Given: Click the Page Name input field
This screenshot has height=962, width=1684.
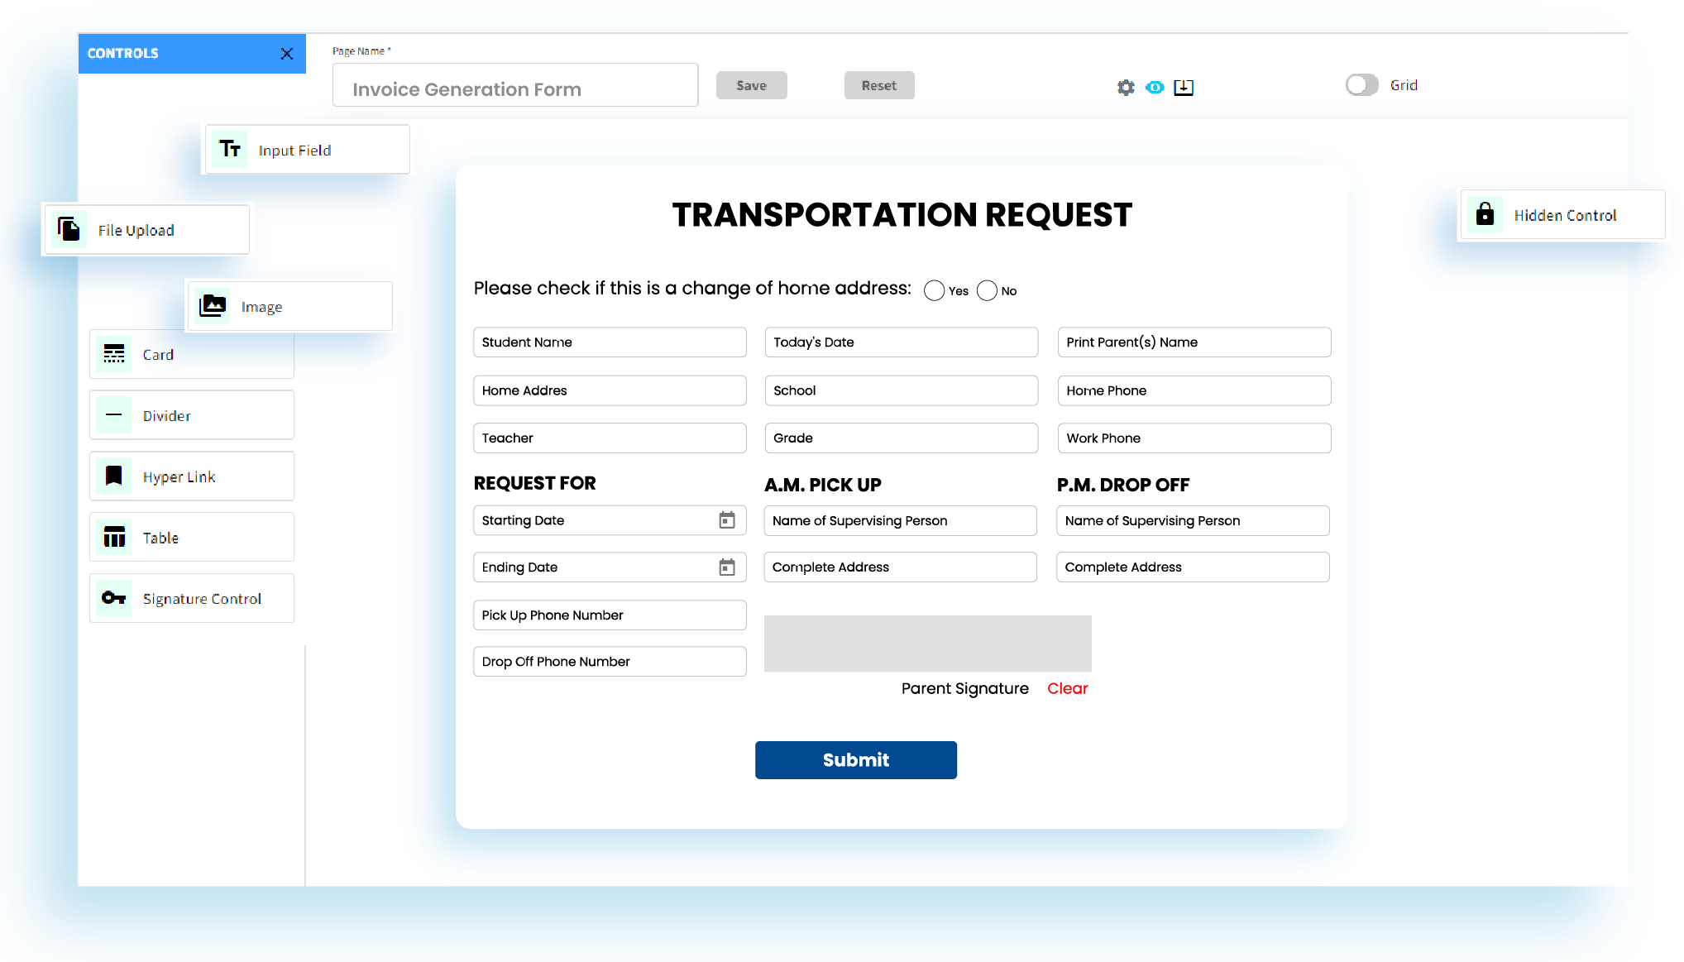Looking at the screenshot, I should point(514,84).
